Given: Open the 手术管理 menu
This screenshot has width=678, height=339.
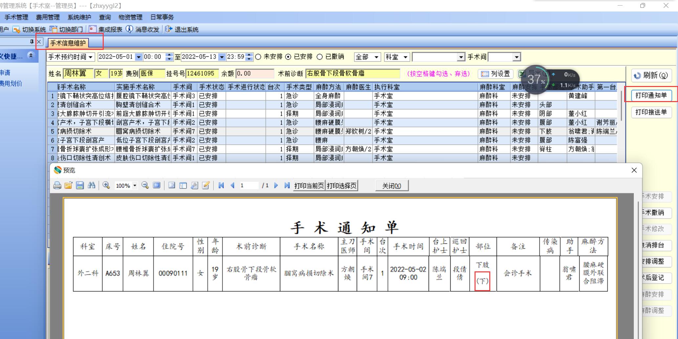Looking at the screenshot, I should tap(16, 17).
